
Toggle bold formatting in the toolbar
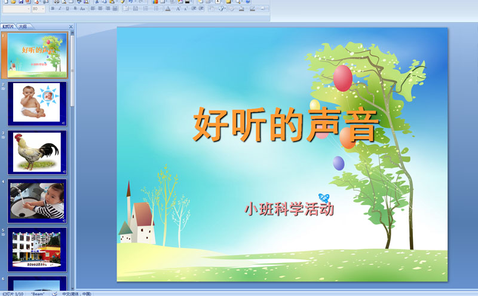pyautogui.click(x=53, y=8)
